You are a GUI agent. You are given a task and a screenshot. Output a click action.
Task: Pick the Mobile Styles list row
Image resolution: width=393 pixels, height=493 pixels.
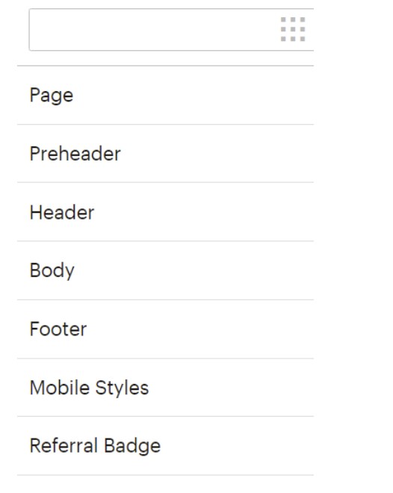(x=165, y=388)
